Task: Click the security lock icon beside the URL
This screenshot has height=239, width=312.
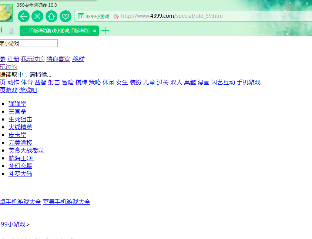Action: [x=116, y=16]
